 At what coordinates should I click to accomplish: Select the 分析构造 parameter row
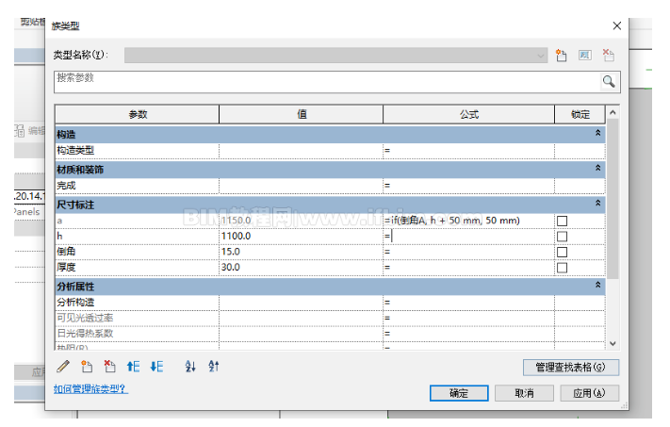pos(331,303)
